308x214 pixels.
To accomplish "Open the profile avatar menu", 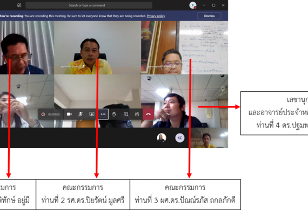I will pyautogui.click(x=193, y=5).
